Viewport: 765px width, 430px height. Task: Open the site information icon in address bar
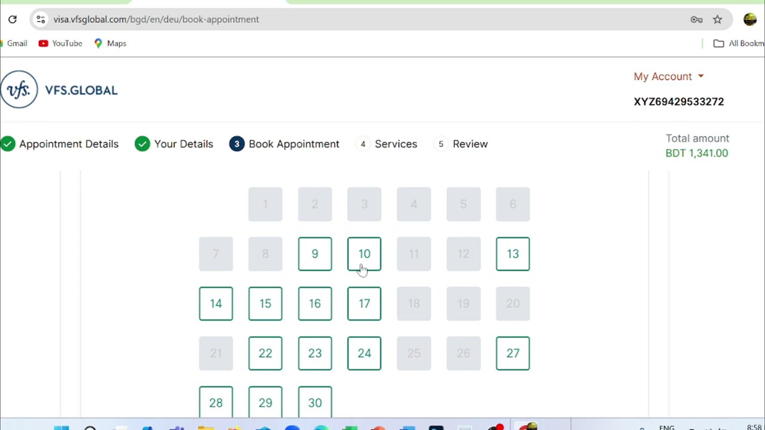point(40,19)
